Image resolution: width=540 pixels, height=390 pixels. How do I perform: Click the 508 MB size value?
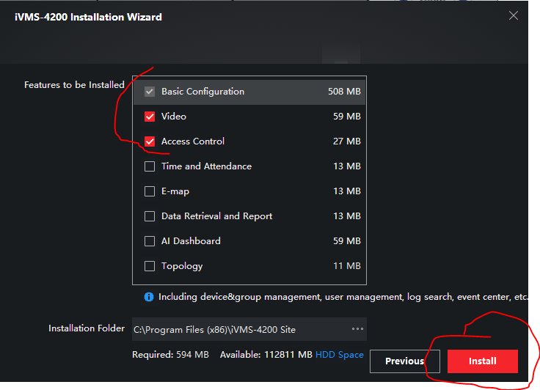[344, 92]
